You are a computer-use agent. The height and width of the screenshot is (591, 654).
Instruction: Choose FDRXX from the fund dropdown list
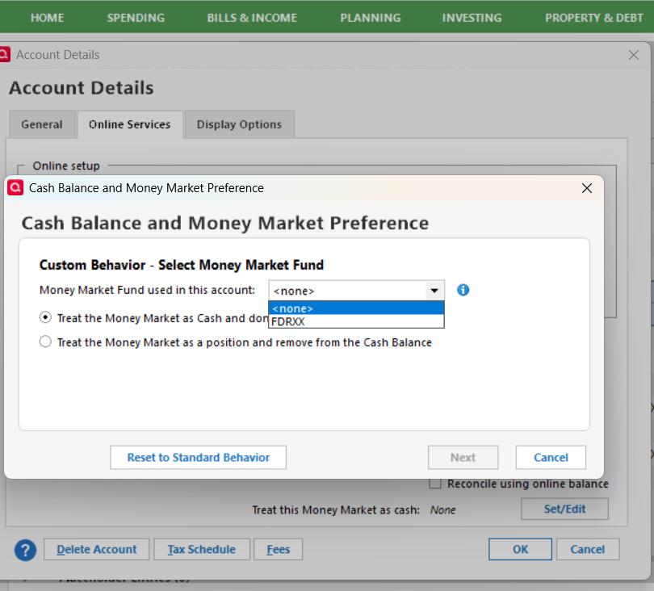(x=356, y=321)
